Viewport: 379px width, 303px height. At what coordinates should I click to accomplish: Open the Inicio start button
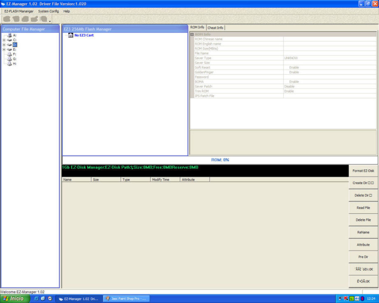pyautogui.click(x=15, y=298)
